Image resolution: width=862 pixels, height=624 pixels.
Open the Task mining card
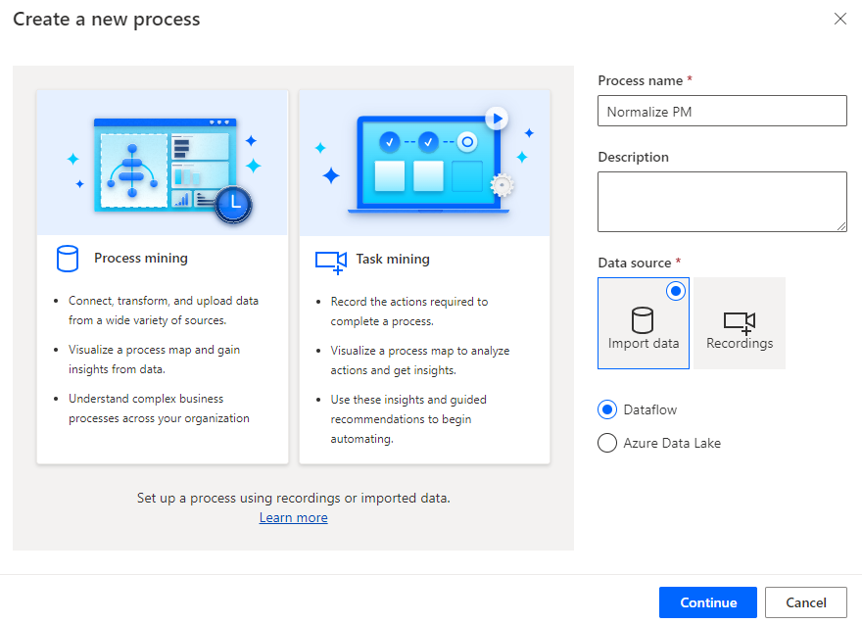[x=424, y=274]
